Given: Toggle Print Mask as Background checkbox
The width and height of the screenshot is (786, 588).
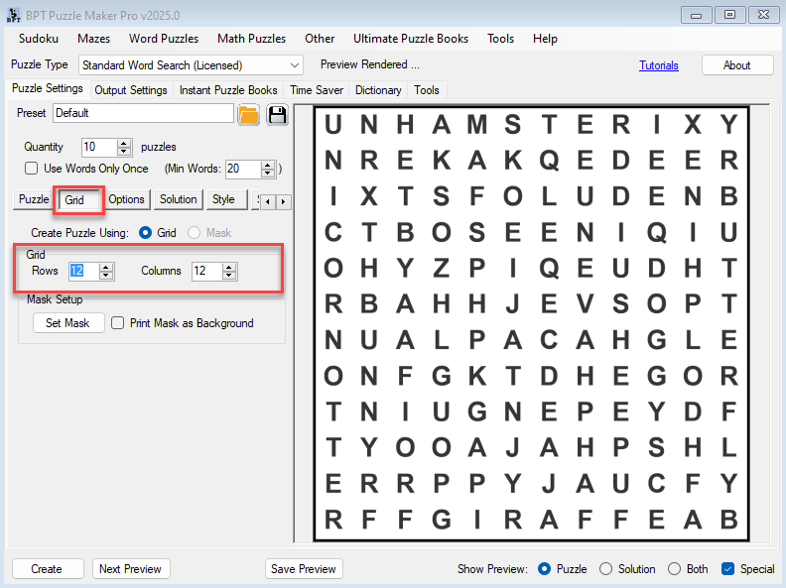Looking at the screenshot, I should (x=118, y=323).
